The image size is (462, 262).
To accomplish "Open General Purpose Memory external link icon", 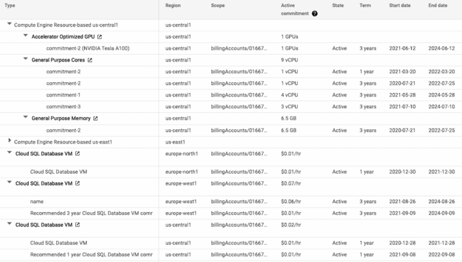I will tap(94, 118).
